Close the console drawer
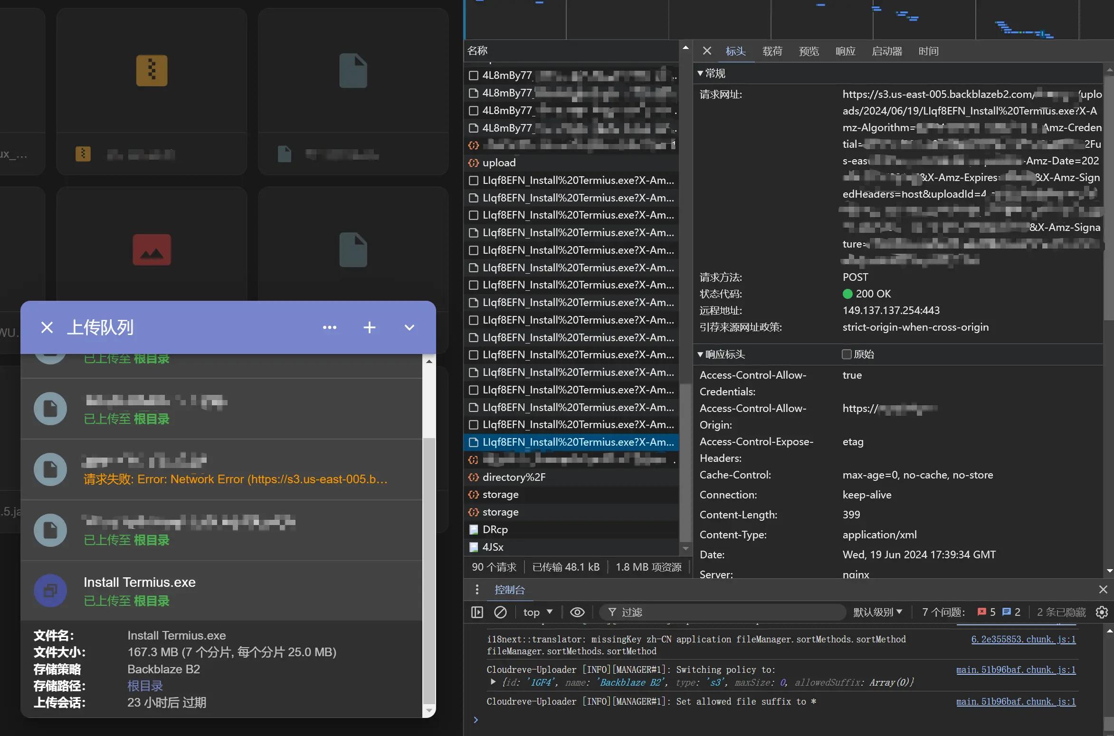Screen dimensions: 1114x736 (x=1103, y=590)
